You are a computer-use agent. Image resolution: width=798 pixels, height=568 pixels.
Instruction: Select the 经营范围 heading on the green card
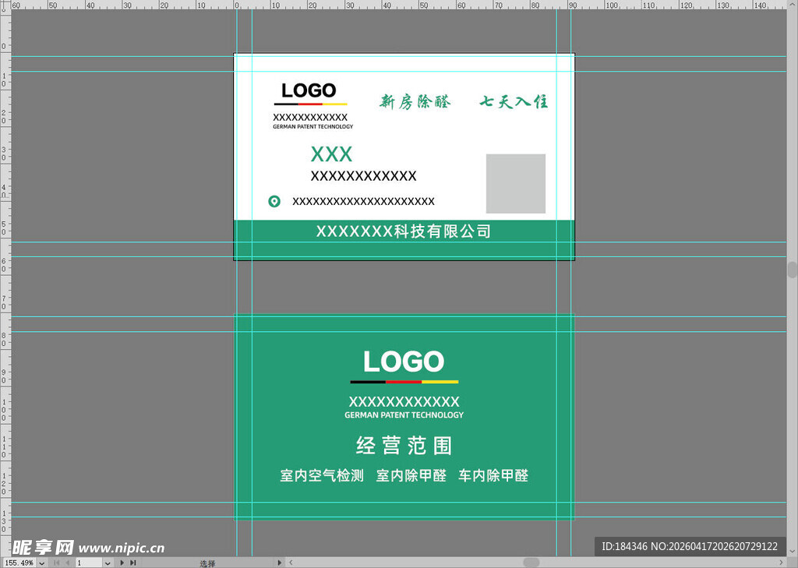404,446
